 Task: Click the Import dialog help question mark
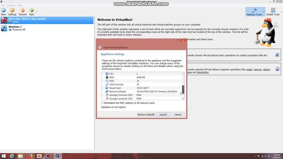tap(178, 40)
